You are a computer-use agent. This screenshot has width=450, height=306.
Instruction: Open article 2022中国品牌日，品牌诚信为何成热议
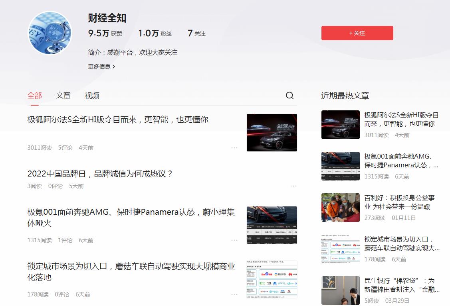[x=99, y=173]
